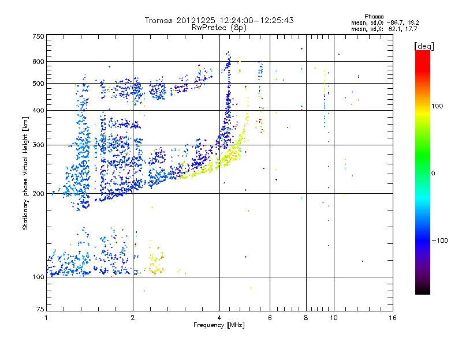Click the colorbar tick label '-100'

pos(439,240)
